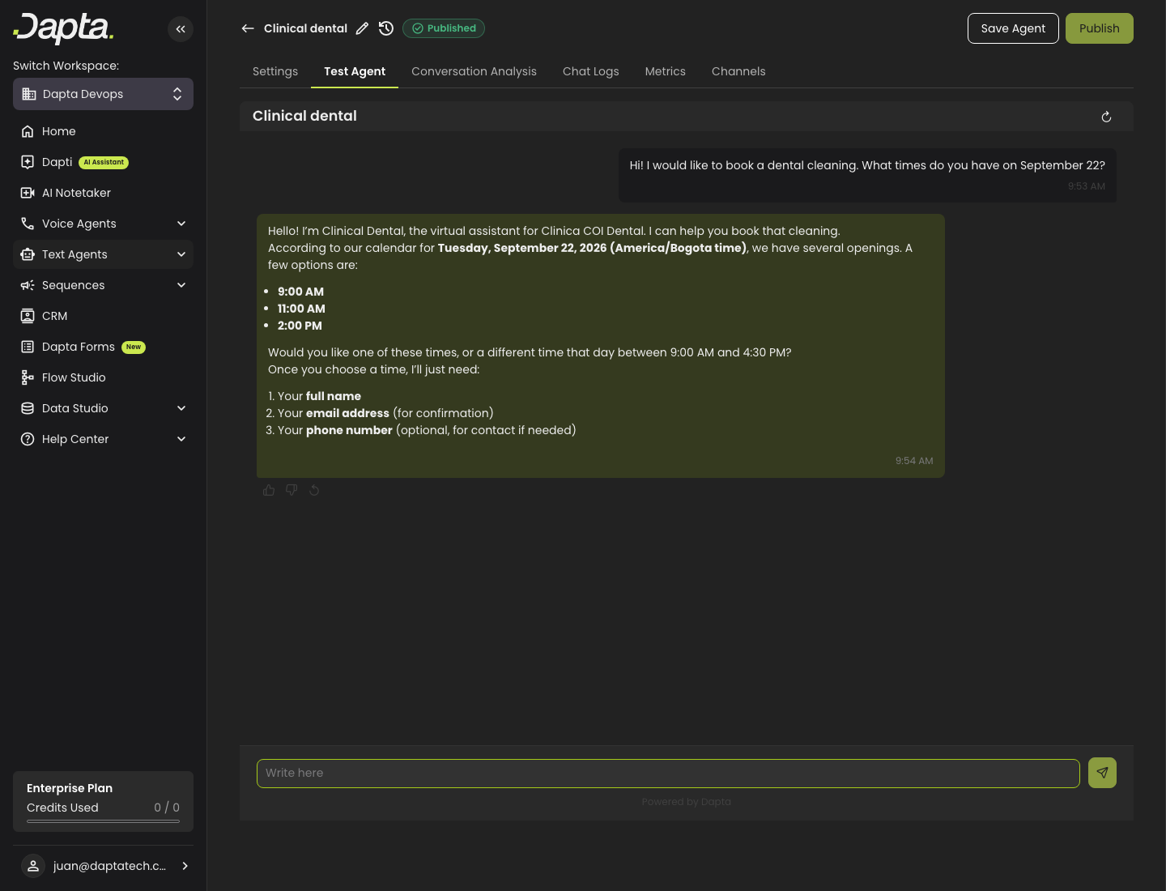Open Flow Studio

tap(103, 377)
